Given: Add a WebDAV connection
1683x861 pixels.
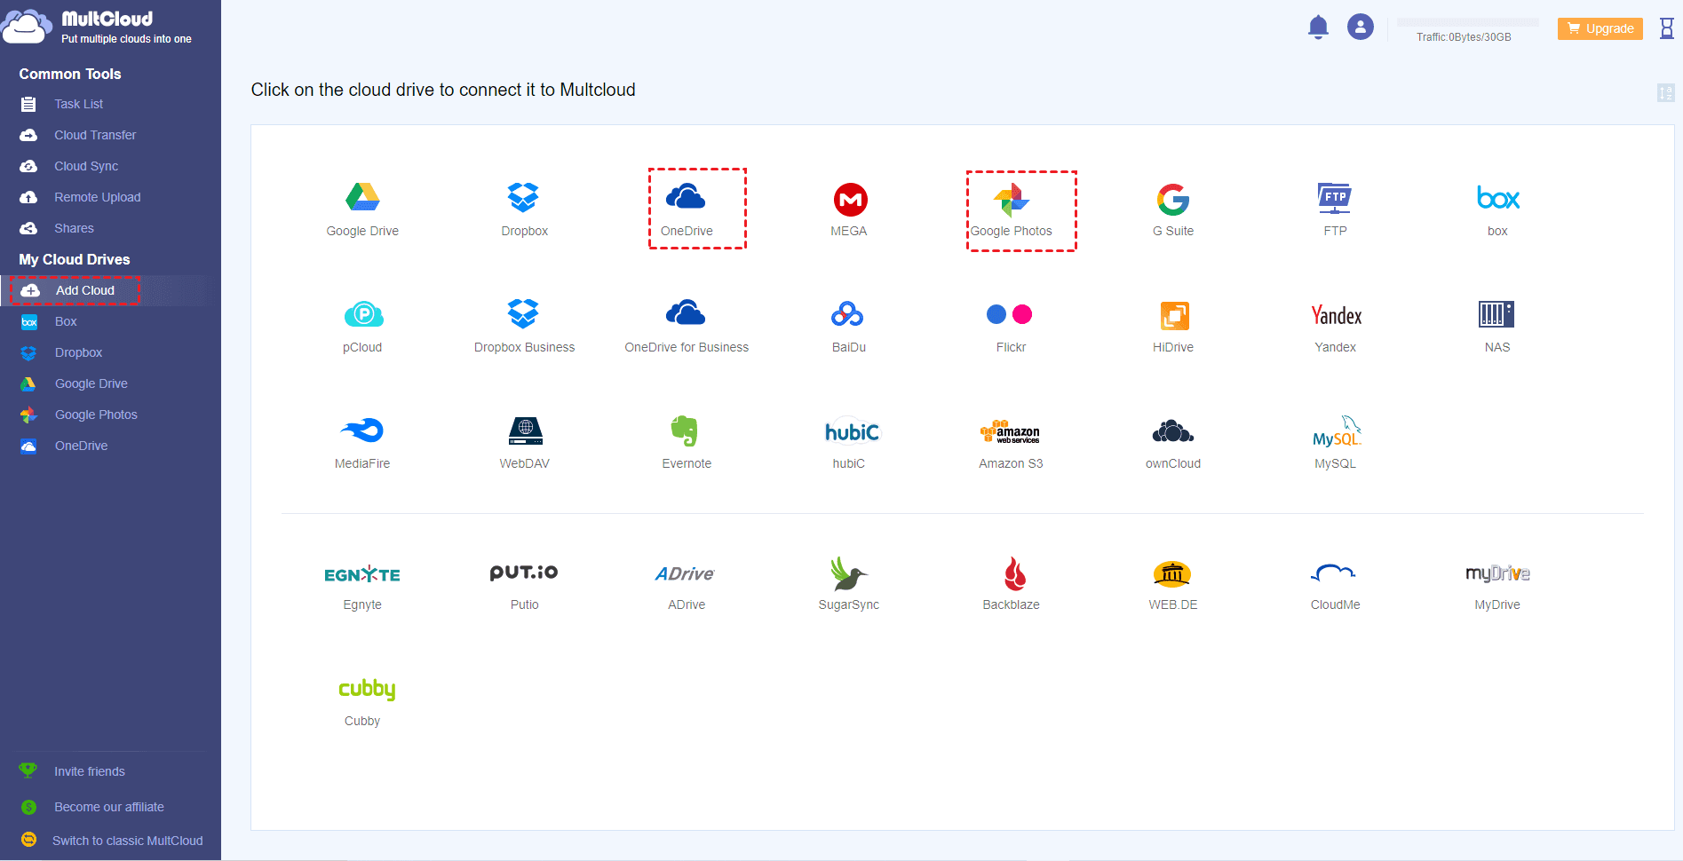Looking at the screenshot, I should [525, 430].
